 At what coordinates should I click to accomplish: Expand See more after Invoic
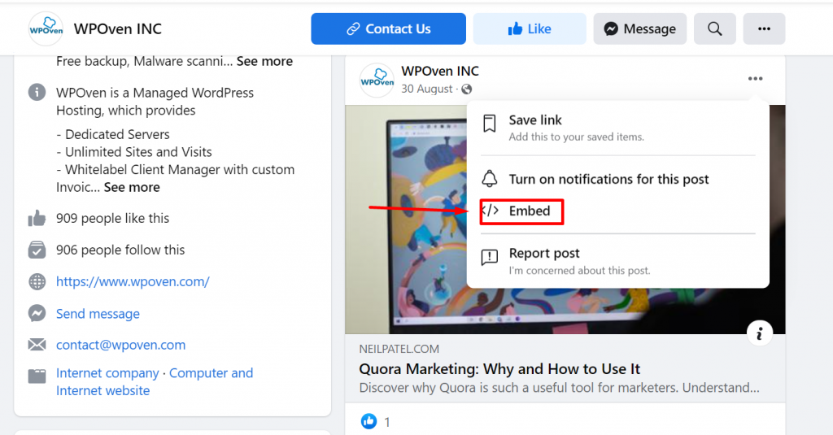pyautogui.click(x=132, y=187)
